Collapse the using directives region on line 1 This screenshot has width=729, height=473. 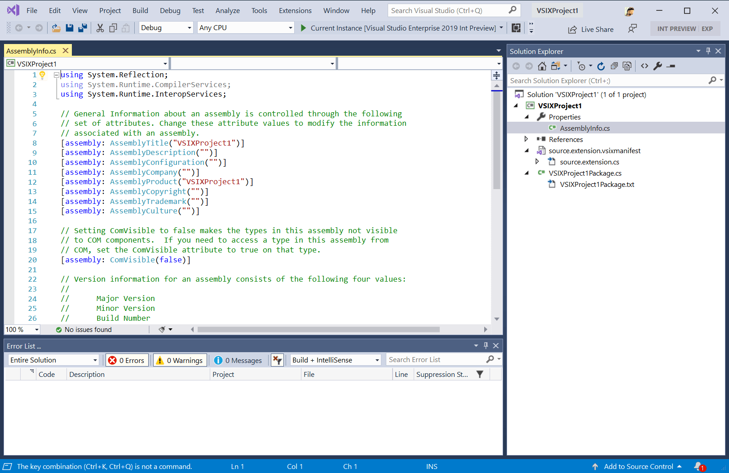[56, 75]
